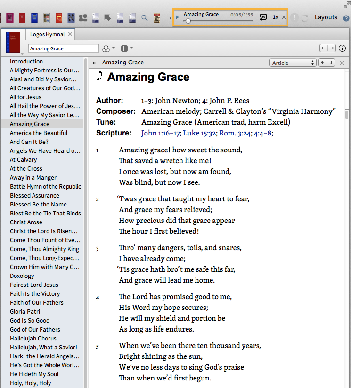
Task: Open the solid red book shortcut
Action: (x=22, y=17)
